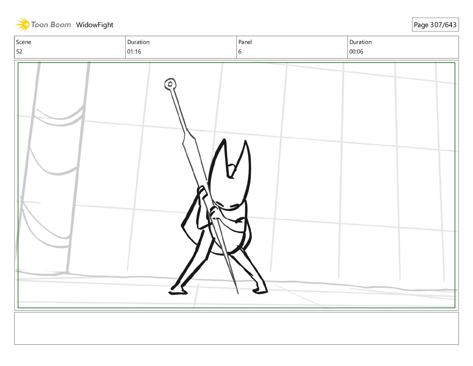The width and height of the screenshot is (473, 366).
Task: Click the storyboard panel character drawing
Action: point(216,187)
